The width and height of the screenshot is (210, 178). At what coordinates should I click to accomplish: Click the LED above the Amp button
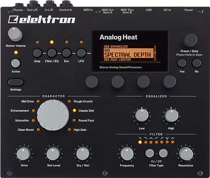37,42
